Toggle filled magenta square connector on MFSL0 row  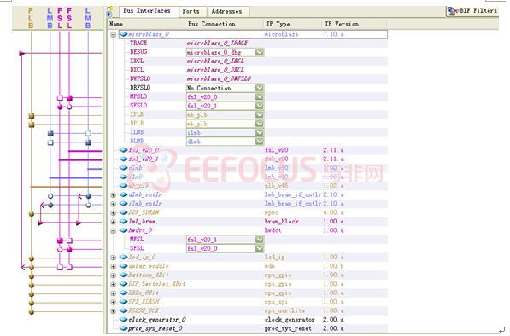[x=69, y=98]
